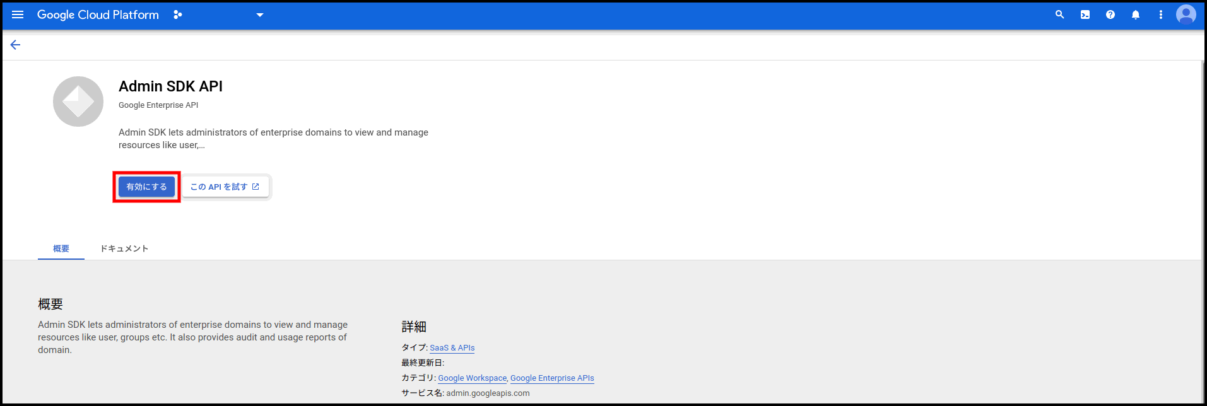Switch to the 概要 tab
Image resolution: width=1207 pixels, height=406 pixels.
(x=61, y=248)
